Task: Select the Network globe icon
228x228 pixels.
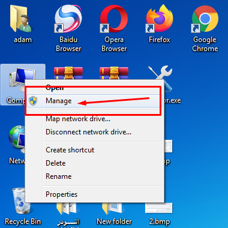Action: point(17,139)
